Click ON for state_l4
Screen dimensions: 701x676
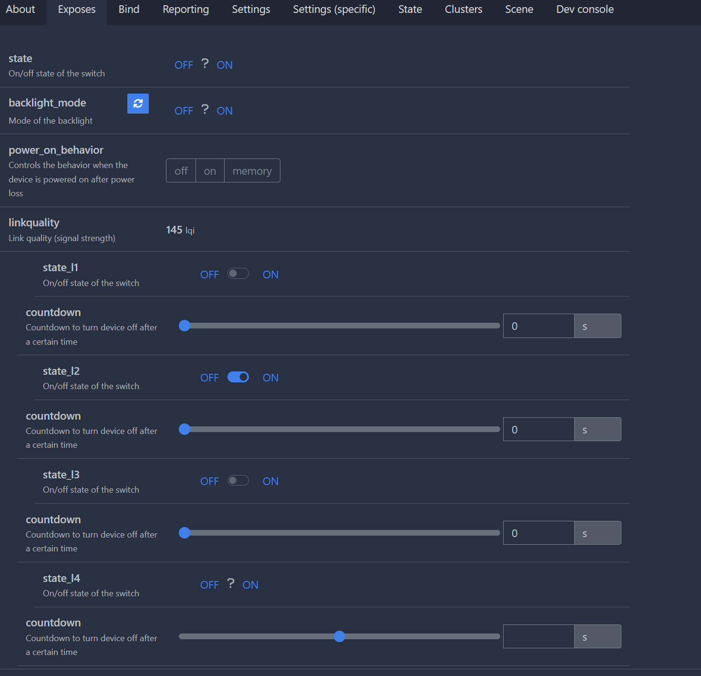pos(250,584)
